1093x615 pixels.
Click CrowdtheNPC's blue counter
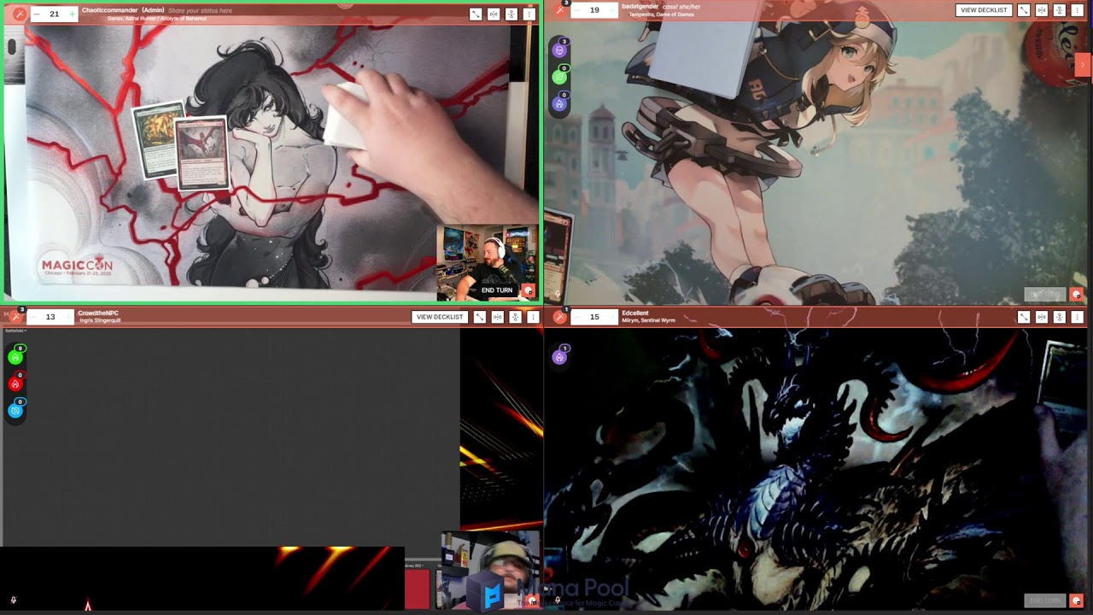click(x=15, y=410)
